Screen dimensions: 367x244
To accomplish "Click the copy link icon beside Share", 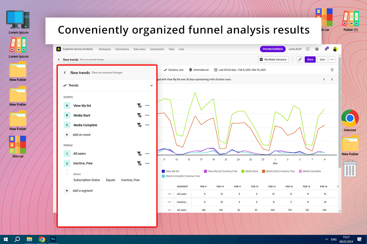I will coord(300,59).
